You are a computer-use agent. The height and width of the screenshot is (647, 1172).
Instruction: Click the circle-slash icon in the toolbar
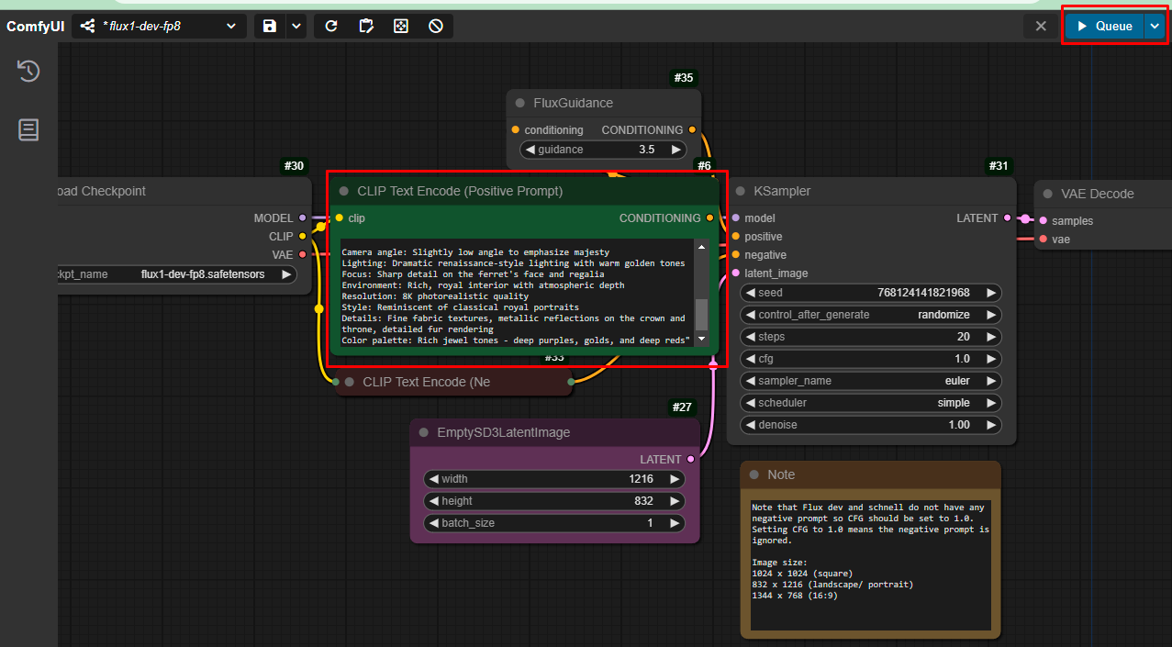click(436, 26)
